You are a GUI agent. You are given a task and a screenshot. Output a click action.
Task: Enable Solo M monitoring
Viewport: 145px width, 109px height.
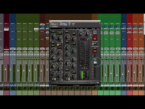tap(93, 29)
